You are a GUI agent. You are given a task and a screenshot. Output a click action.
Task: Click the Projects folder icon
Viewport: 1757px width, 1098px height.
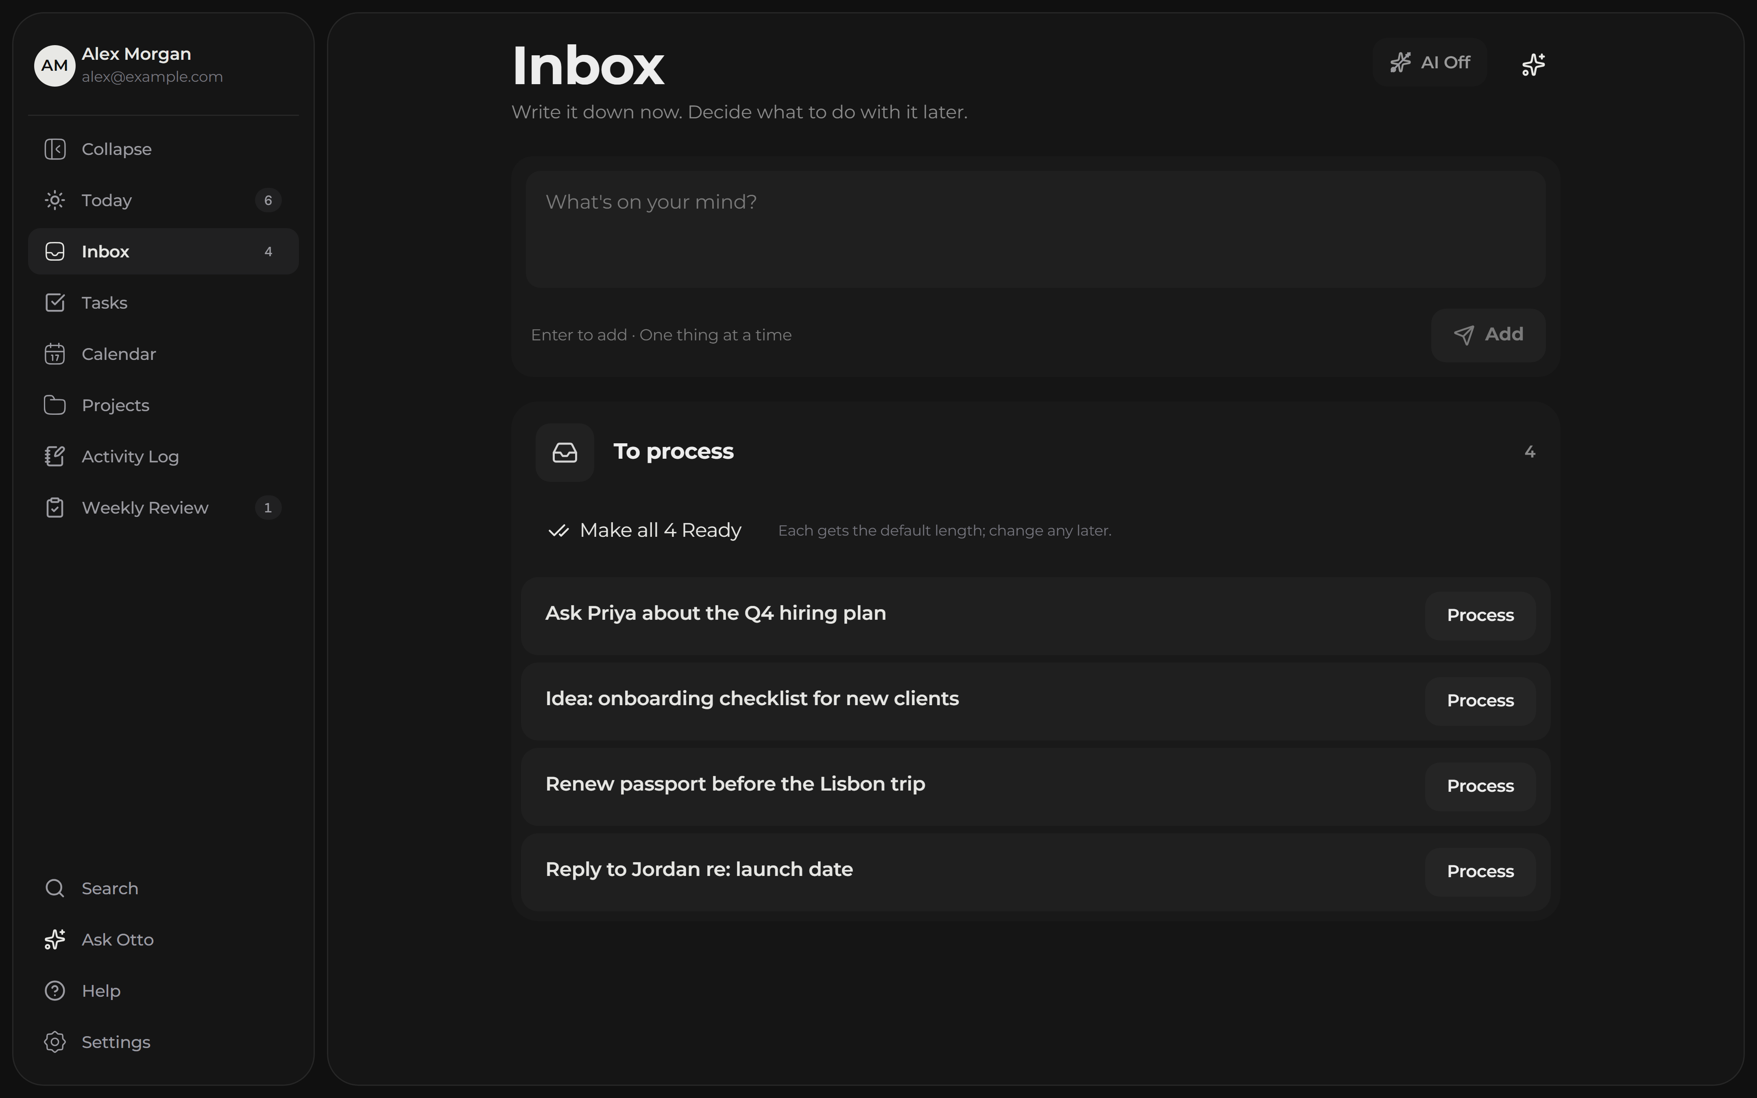pyautogui.click(x=54, y=405)
